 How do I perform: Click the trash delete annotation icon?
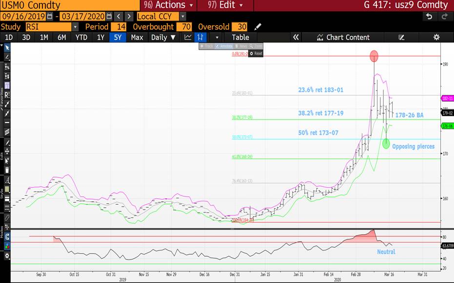click(7, 170)
